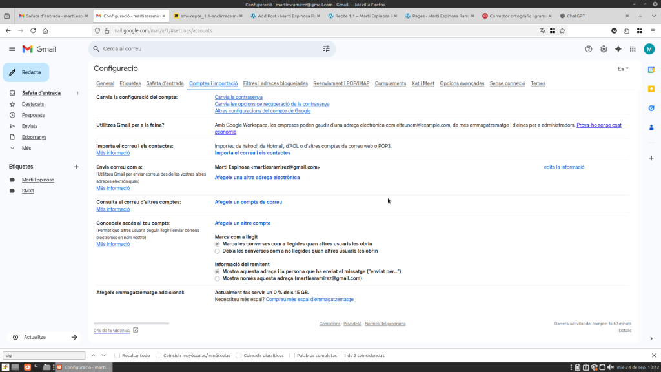Click the search options filter icon
Image resolution: width=661 pixels, height=372 pixels.
pyautogui.click(x=326, y=48)
